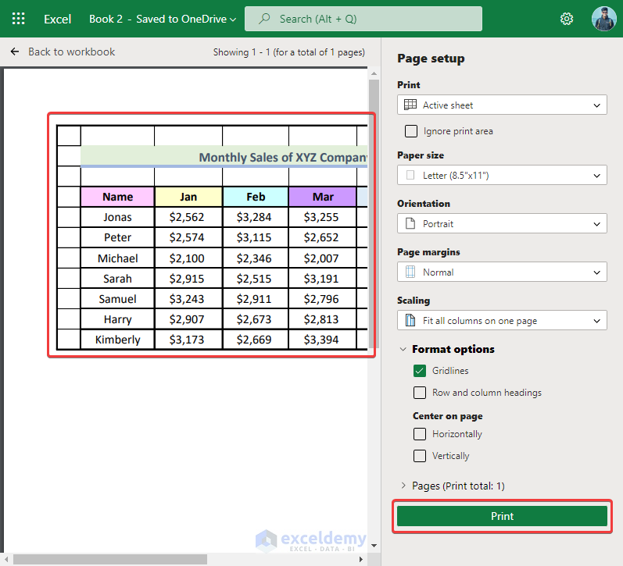Click the $3,255 cell
Image resolution: width=623 pixels, height=566 pixels.
pyautogui.click(x=323, y=217)
